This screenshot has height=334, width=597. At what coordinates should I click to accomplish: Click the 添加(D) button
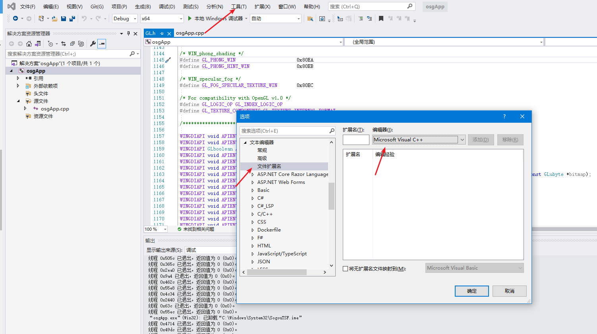pyautogui.click(x=481, y=139)
